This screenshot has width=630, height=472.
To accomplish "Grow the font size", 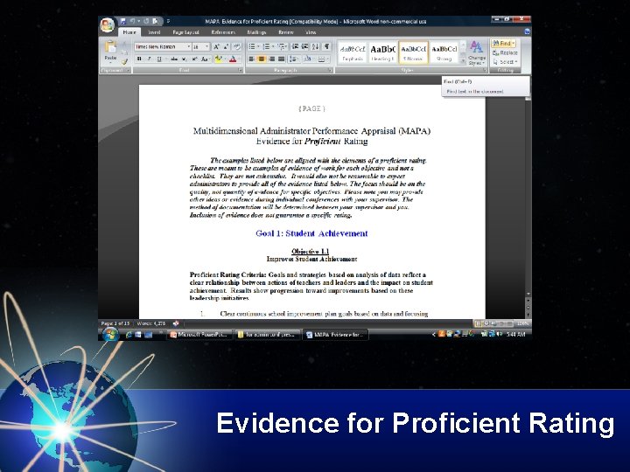I will pyautogui.click(x=216, y=47).
